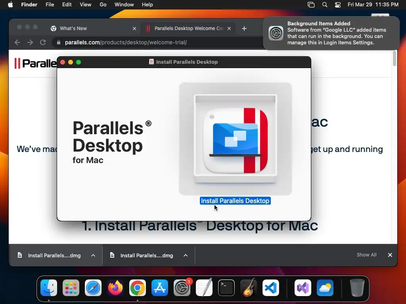The height and width of the screenshot is (304, 406).
Task: Open the Finder menu
Action: [x=29, y=5]
